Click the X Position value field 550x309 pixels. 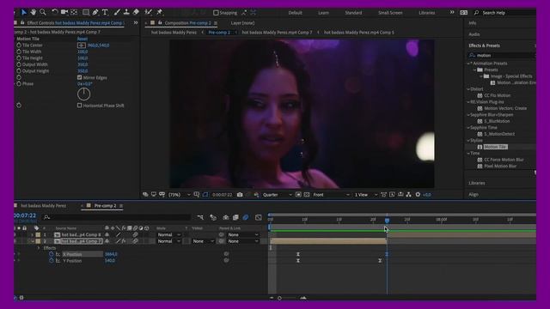111,254
